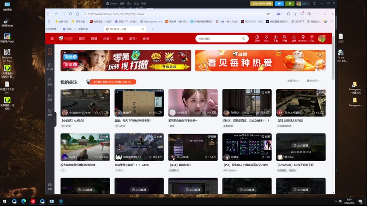This screenshot has height=206, width=367.
Task: Open the 首页 nav item
Action: (x=82, y=38)
